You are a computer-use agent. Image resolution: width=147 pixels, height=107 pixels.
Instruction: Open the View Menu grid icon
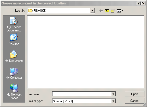click(119, 11)
